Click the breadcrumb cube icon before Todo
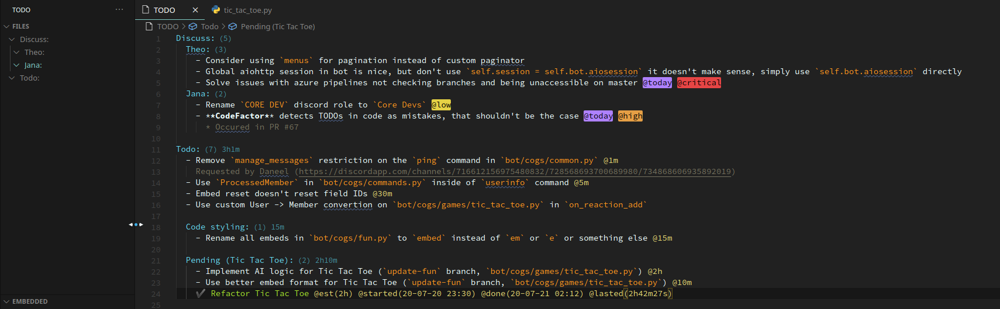This screenshot has height=309, width=1000. point(192,26)
